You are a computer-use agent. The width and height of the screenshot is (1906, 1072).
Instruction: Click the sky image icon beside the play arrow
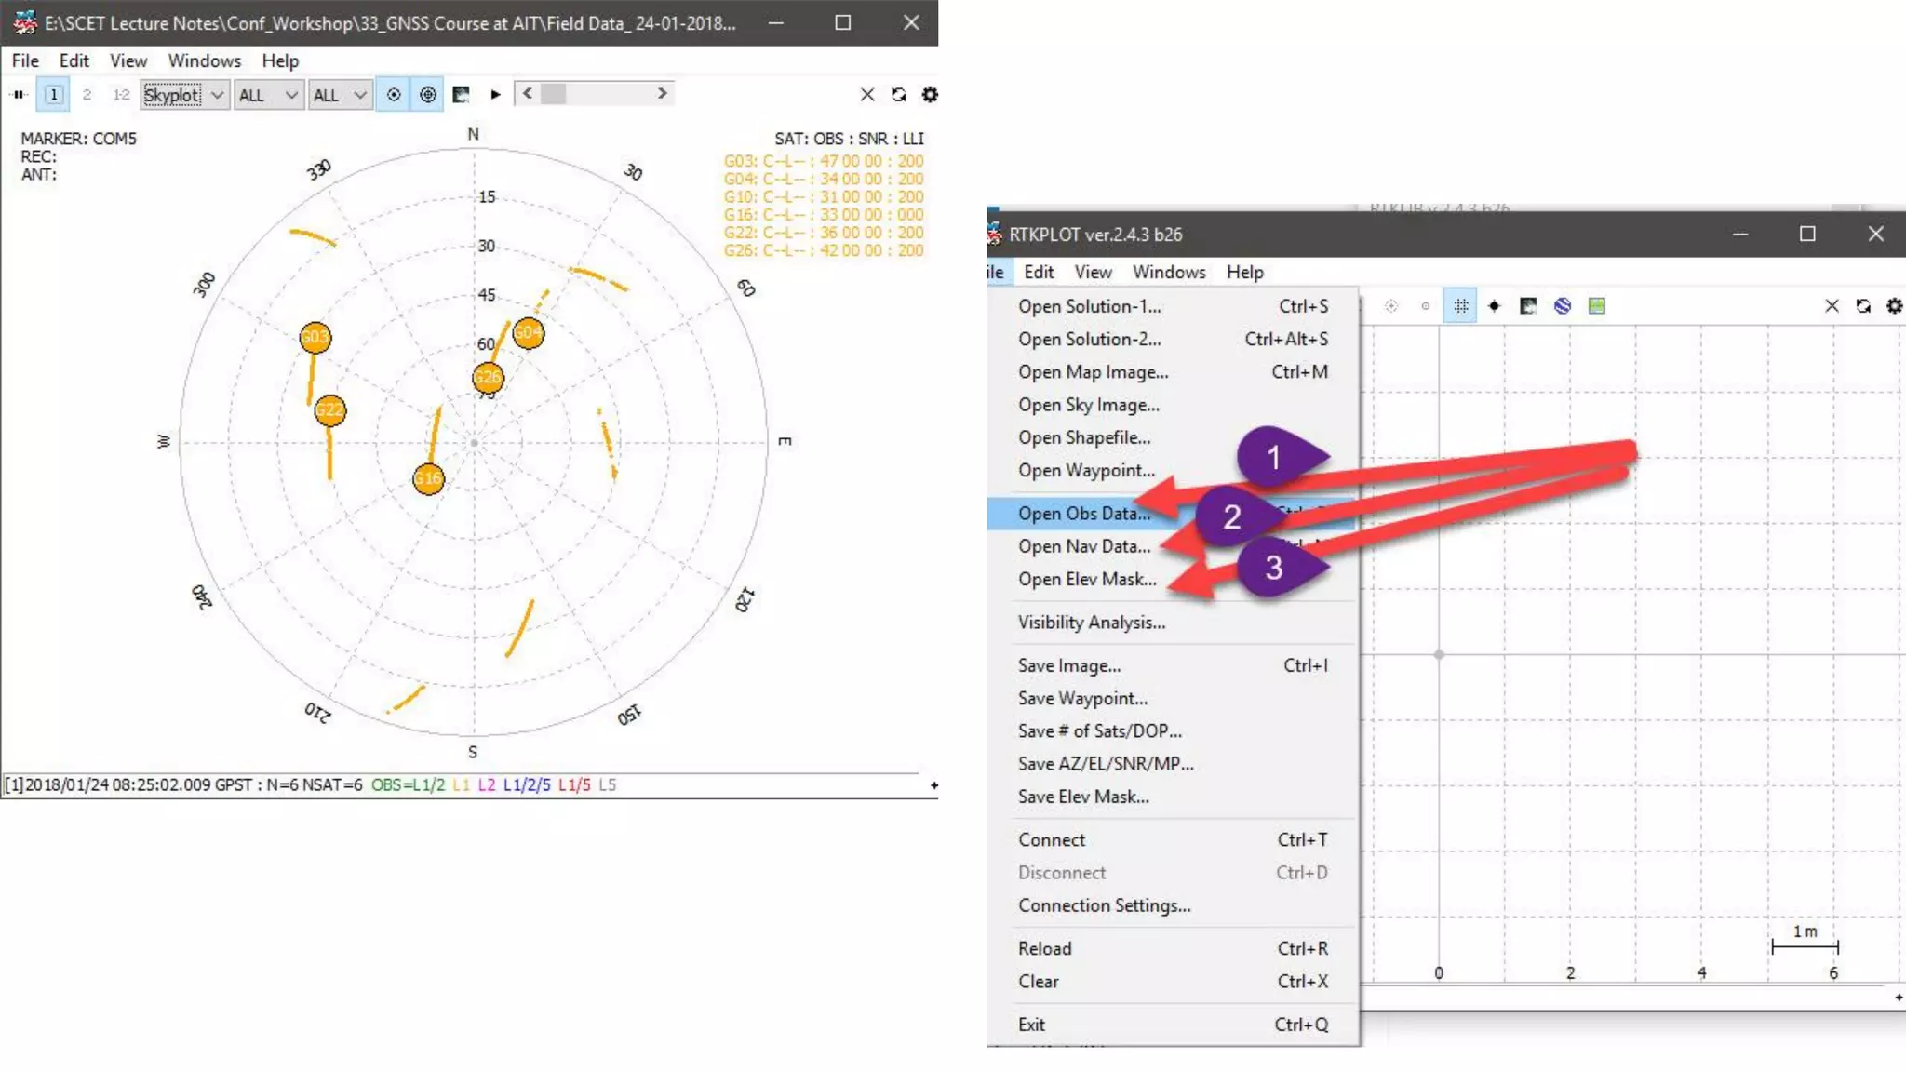(461, 95)
